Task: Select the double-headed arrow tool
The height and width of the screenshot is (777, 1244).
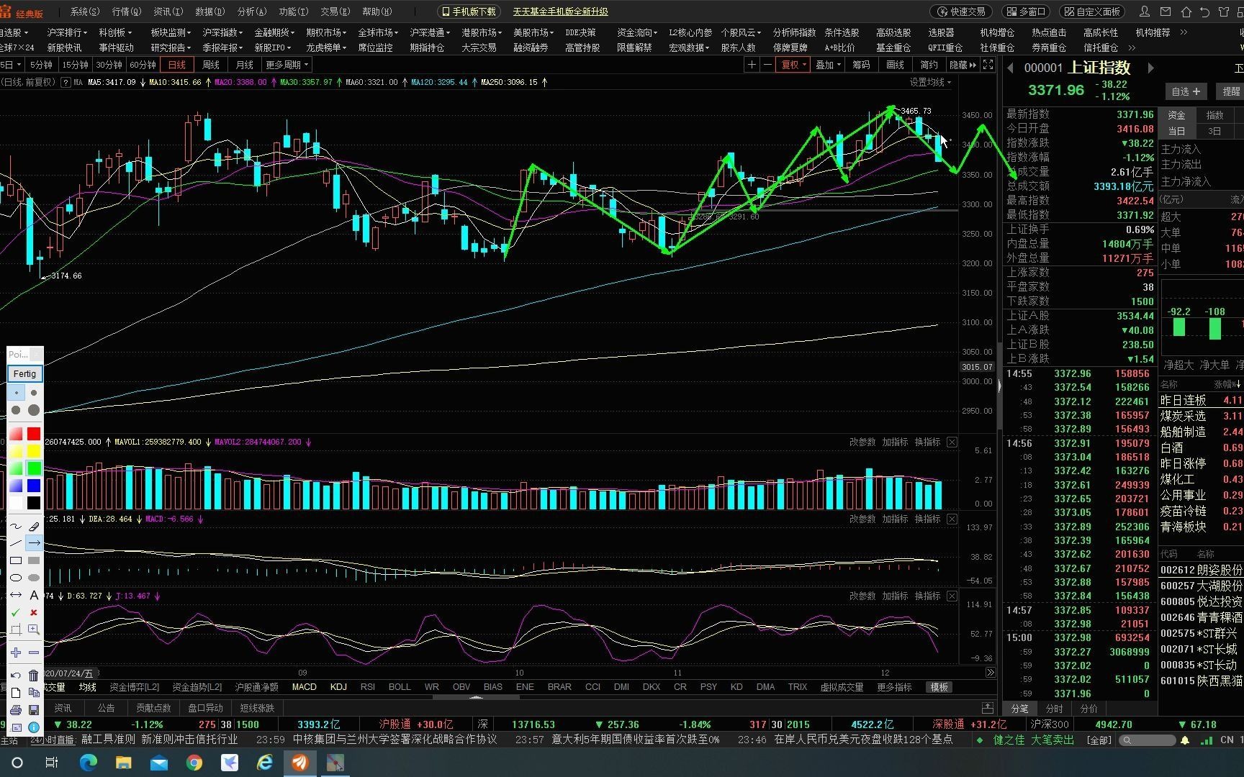Action: (x=16, y=595)
